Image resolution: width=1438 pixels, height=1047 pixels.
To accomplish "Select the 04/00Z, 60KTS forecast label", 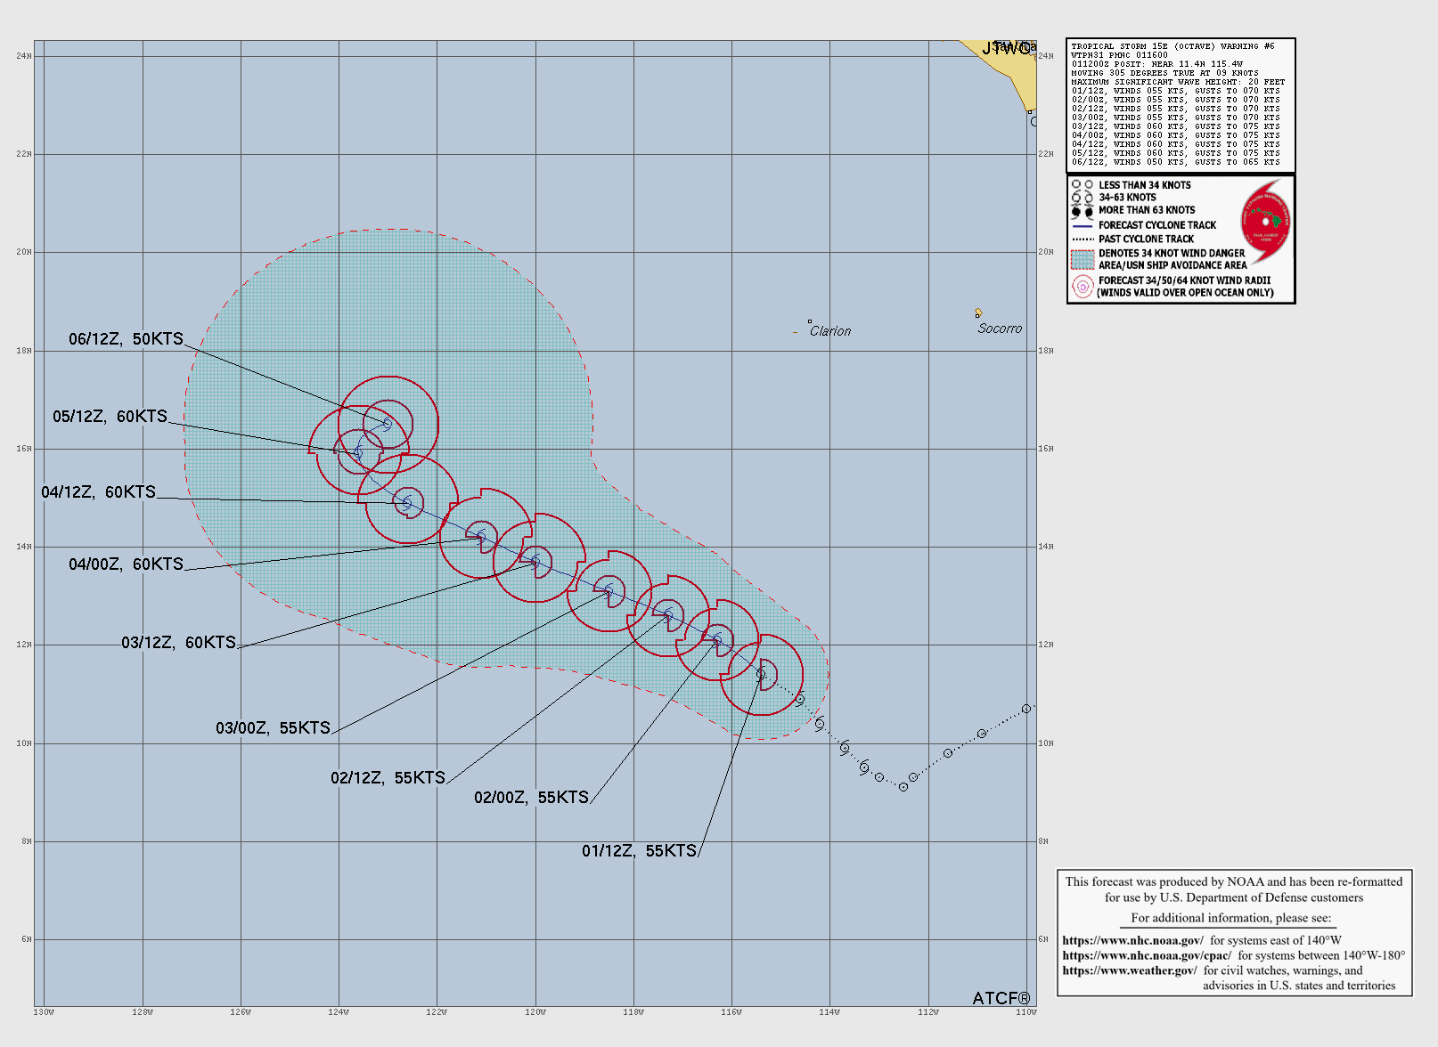I will tap(126, 564).
